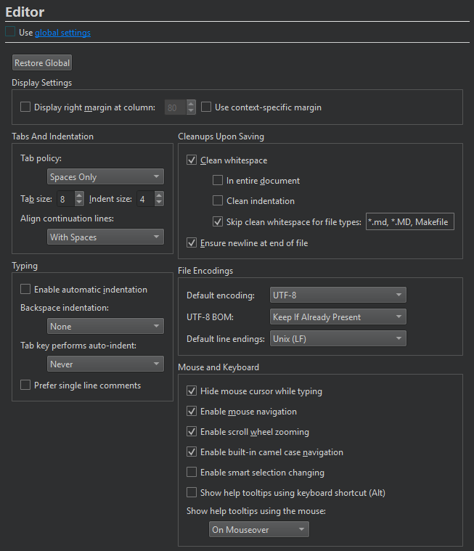Open Tab key performs auto-indent dropdown
Viewport: 474px width, 551px height.
[x=105, y=364]
